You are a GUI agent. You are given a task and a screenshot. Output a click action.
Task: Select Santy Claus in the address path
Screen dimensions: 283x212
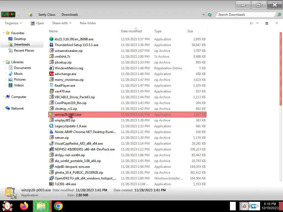pos(47,15)
